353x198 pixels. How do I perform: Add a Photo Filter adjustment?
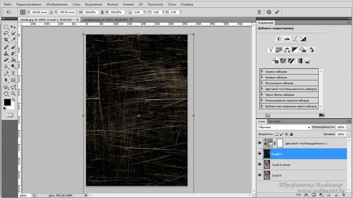point(303,50)
